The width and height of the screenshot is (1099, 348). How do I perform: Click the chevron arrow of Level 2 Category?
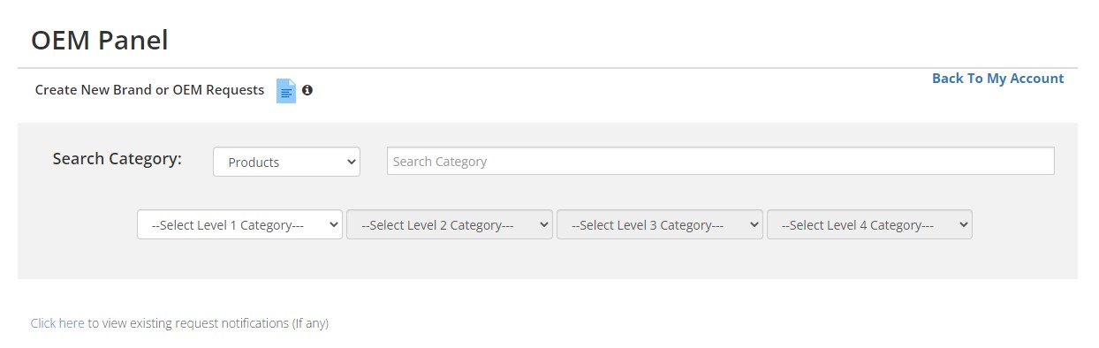click(543, 224)
